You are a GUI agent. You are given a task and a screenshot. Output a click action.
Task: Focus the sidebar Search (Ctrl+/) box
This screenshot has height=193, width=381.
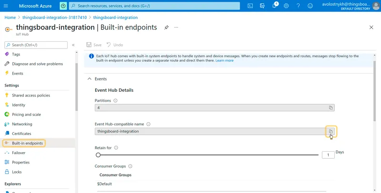click(x=36, y=45)
